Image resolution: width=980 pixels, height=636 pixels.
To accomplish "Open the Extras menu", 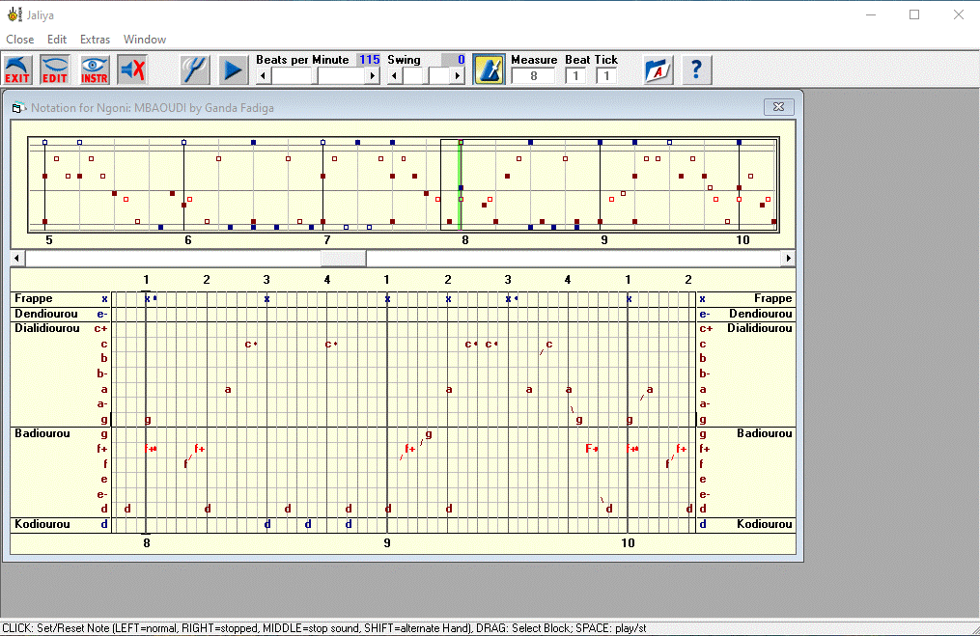I will [95, 40].
